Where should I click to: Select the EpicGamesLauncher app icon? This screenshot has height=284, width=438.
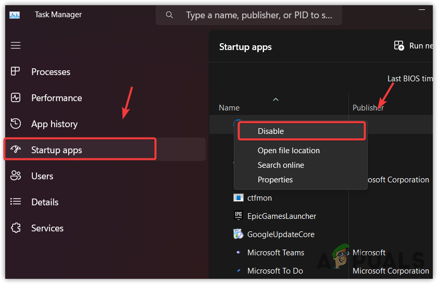click(x=239, y=216)
